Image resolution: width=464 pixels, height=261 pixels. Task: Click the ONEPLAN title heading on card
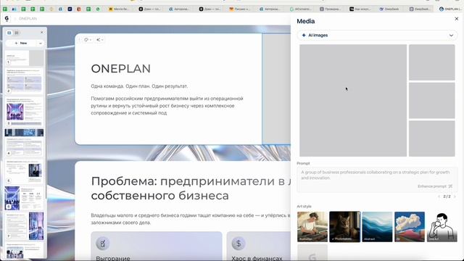(121, 69)
